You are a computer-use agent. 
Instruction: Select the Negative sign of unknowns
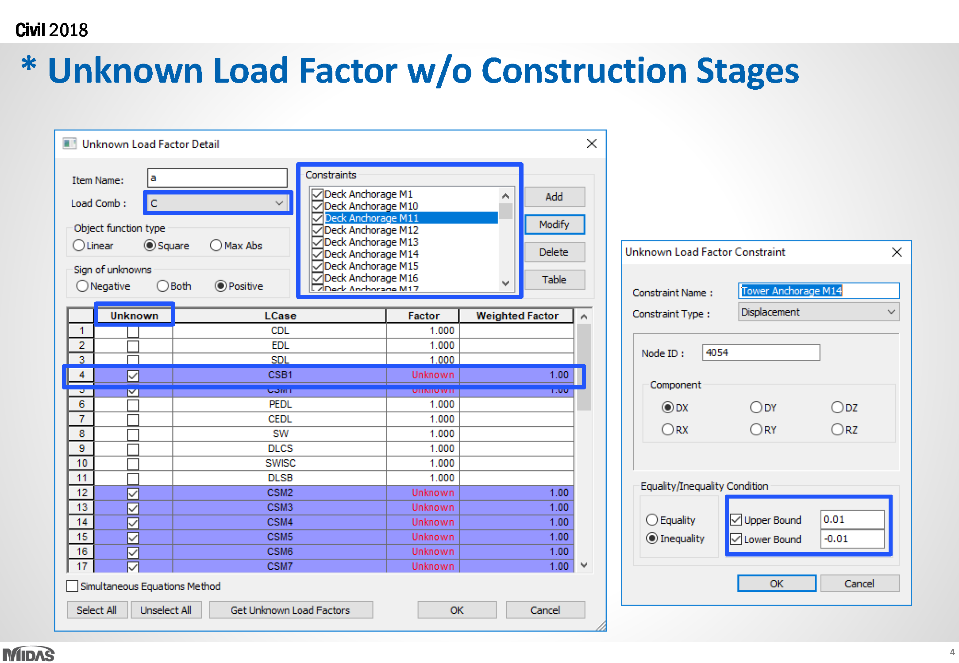[x=82, y=286]
